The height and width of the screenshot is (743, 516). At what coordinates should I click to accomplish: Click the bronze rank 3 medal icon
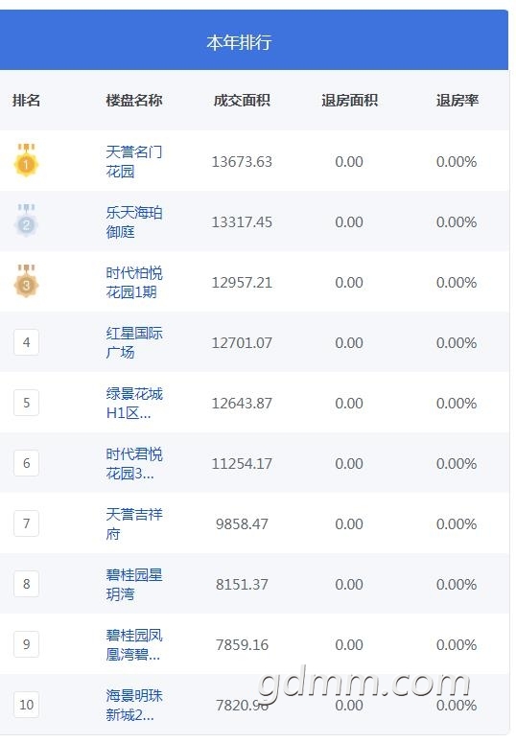coord(26,281)
